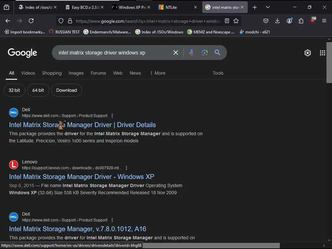Close the intel matrix storage tab
Screen dimensions: 332x249
pyautogui.click(x=242, y=7)
